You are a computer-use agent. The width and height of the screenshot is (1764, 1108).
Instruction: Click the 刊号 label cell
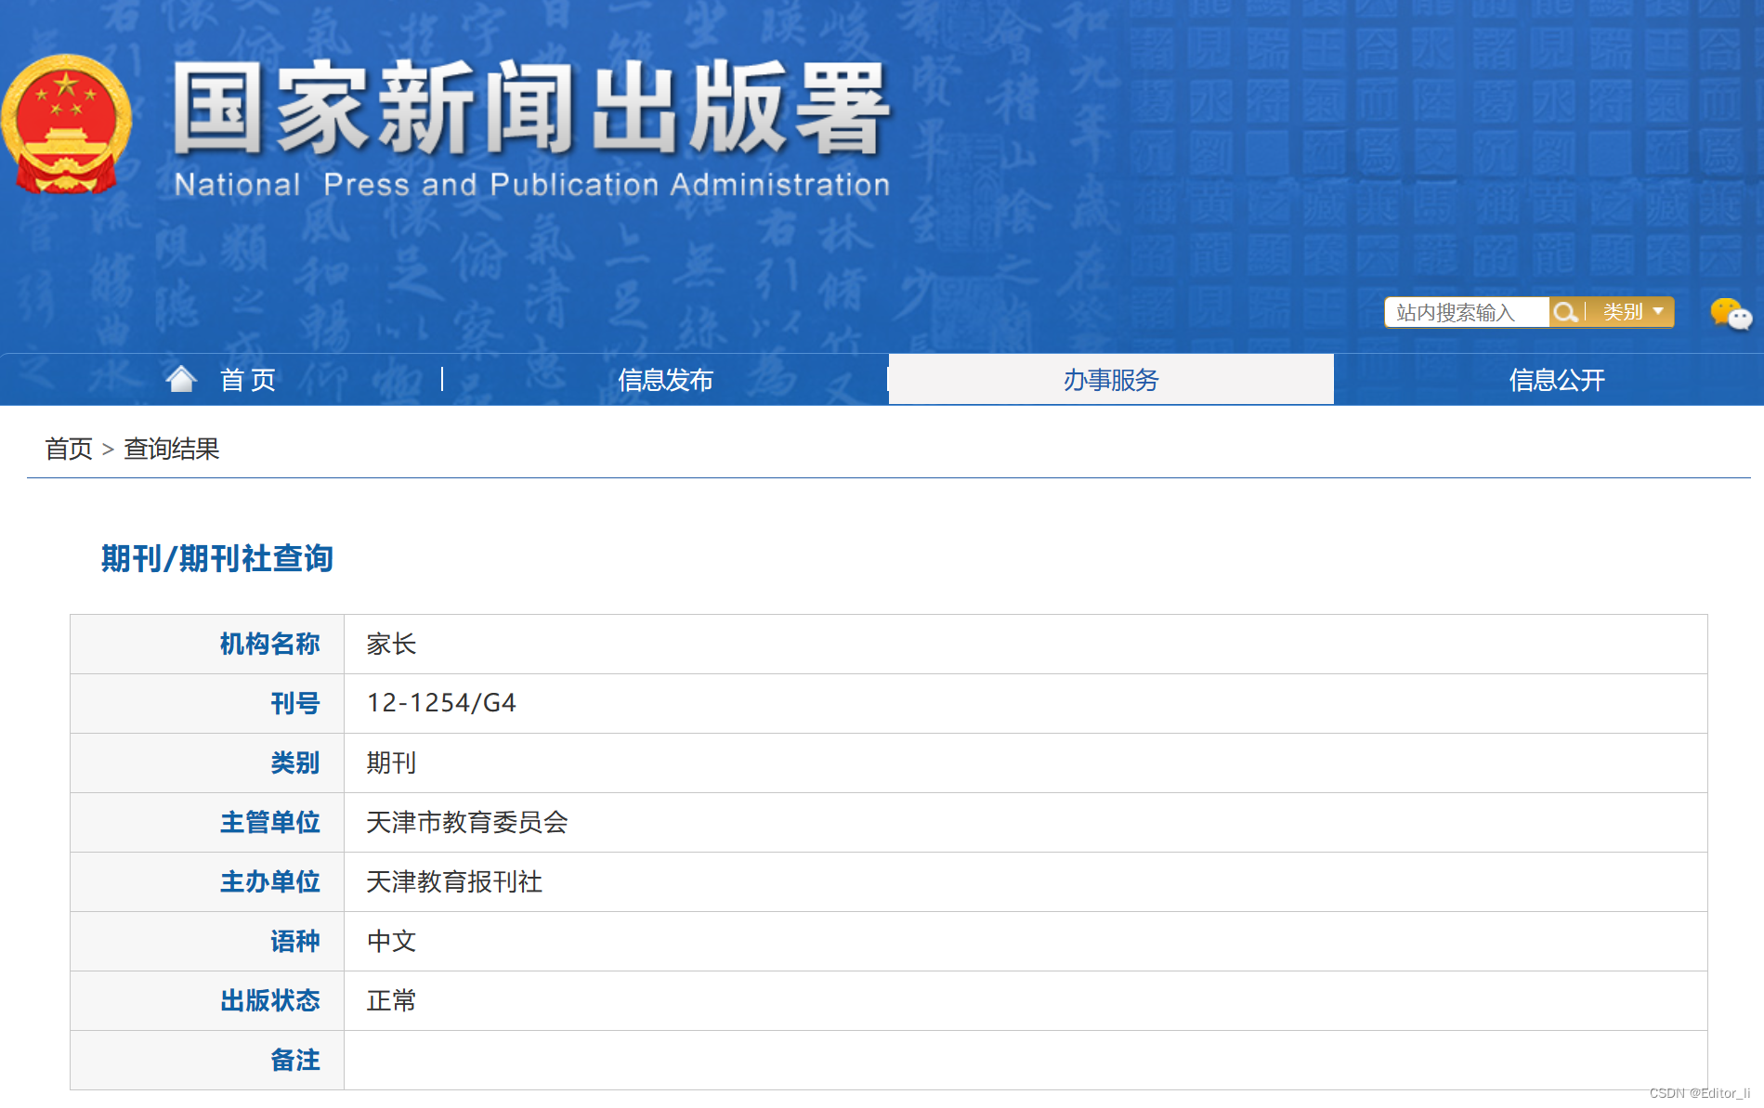pos(207,703)
